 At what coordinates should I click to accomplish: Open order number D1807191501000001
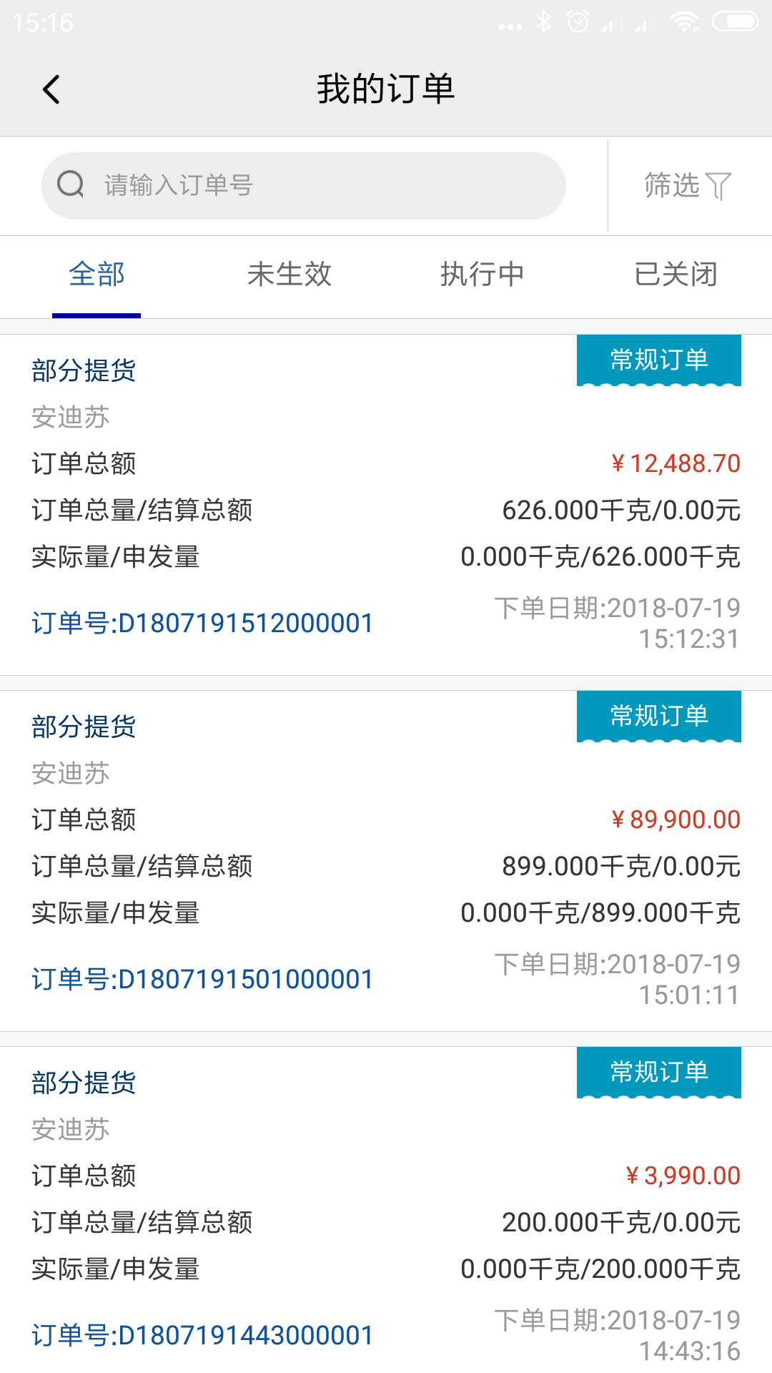click(x=202, y=980)
